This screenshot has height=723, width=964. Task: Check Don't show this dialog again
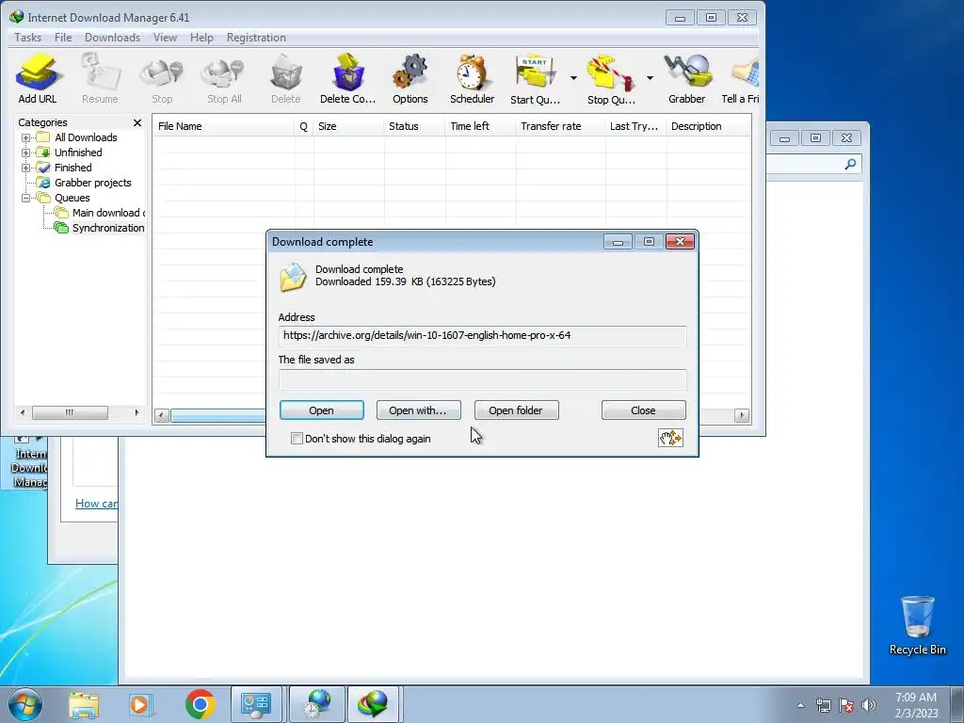pyautogui.click(x=297, y=439)
